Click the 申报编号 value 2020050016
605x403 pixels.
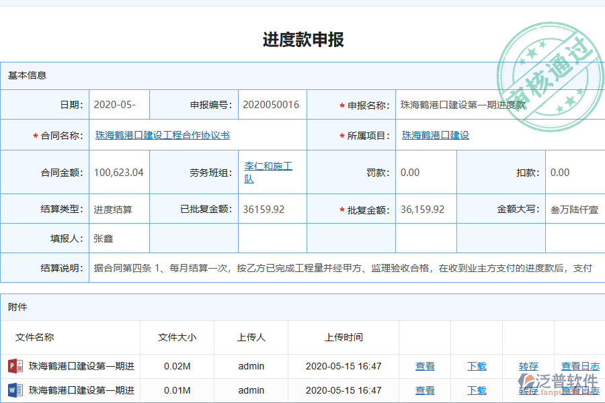tap(272, 104)
